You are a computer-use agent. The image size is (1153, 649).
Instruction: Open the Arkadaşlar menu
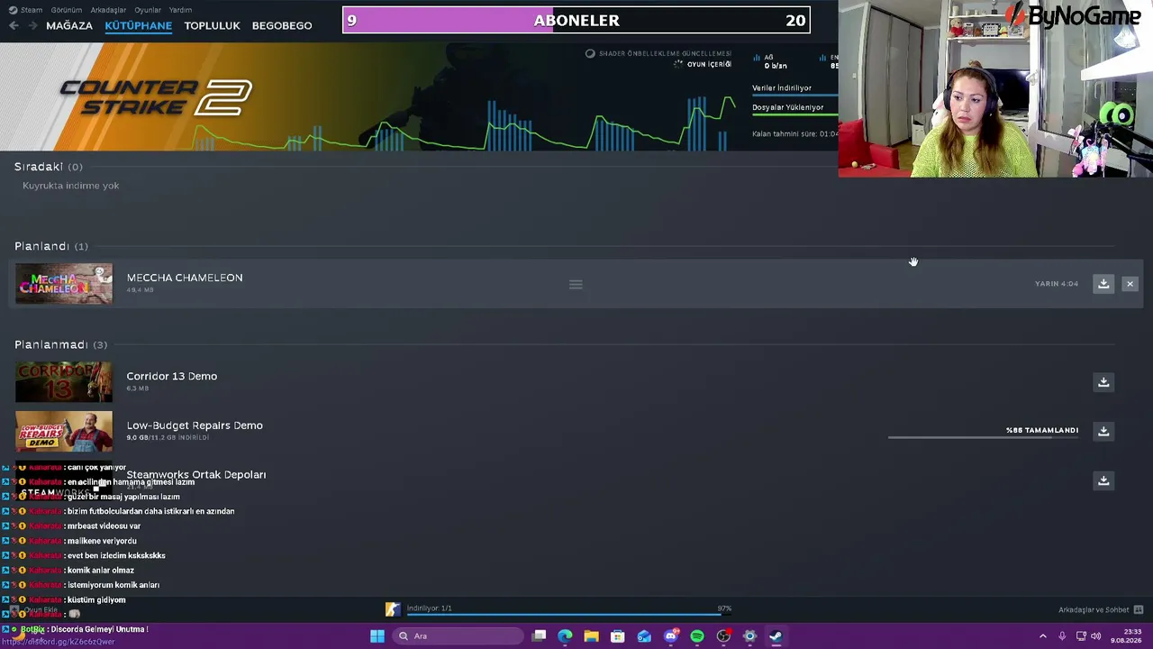[108, 10]
